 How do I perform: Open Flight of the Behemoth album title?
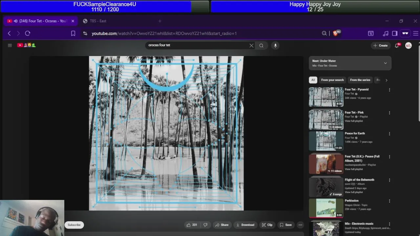[359, 180]
